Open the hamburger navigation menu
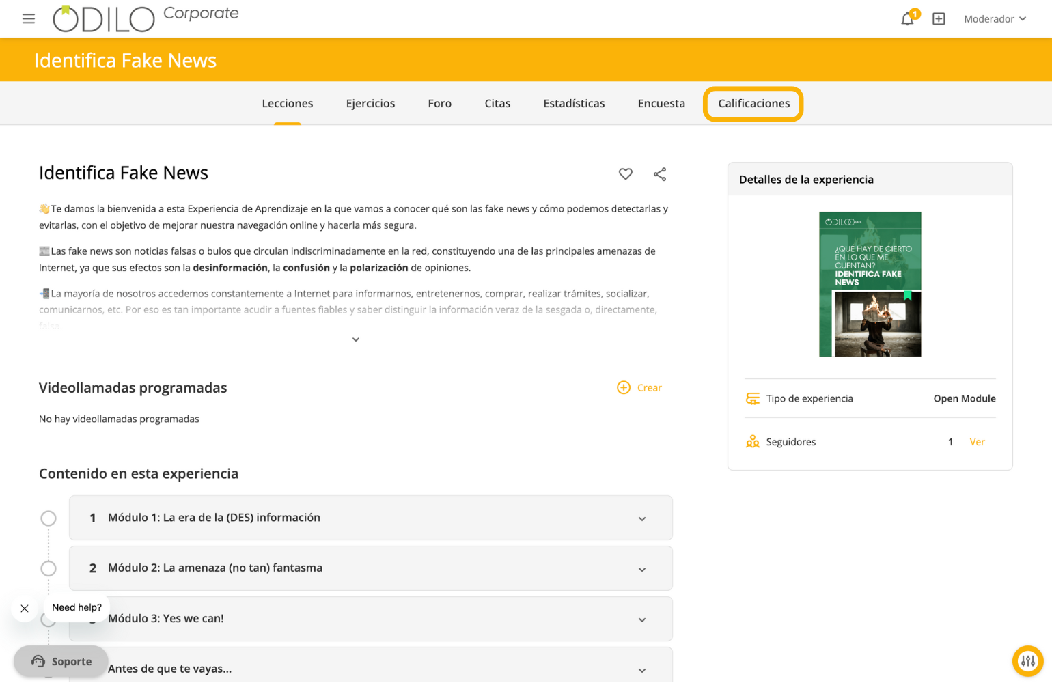The height and width of the screenshot is (683, 1052). tap(28, 19)
